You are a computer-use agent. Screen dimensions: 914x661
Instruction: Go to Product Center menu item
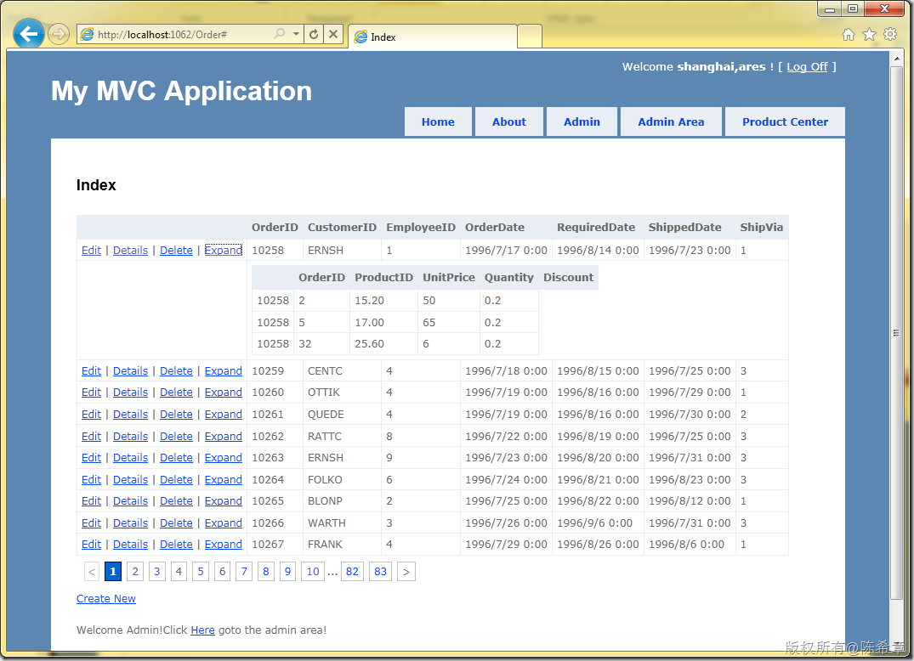[x=785, y=121]
